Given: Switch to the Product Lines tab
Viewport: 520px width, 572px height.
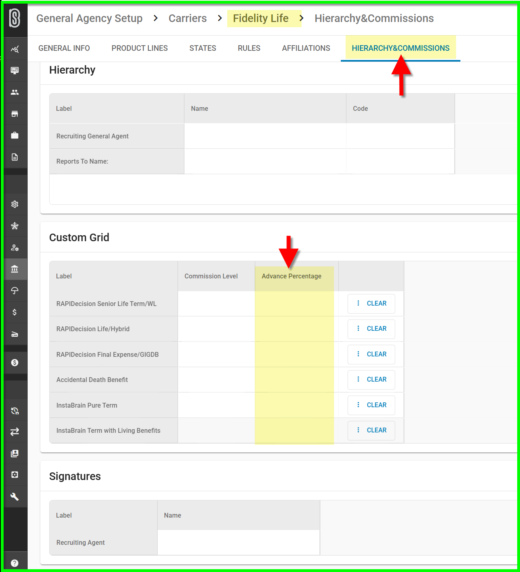Looking at the screenshot, I should [140, 48].
